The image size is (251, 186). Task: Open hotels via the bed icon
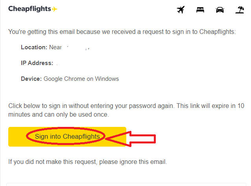200,9
